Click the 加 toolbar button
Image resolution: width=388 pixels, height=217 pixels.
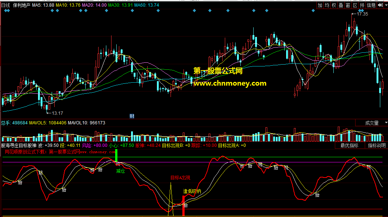[x=320, y=5]
